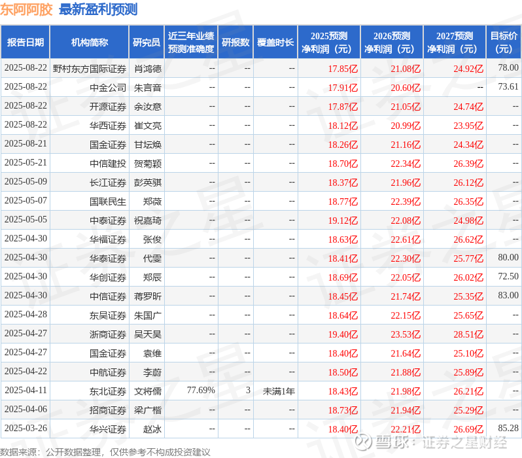522x458 pixels.
Task: Click the 机构简称 column header
Action: [x=89, y=43]
